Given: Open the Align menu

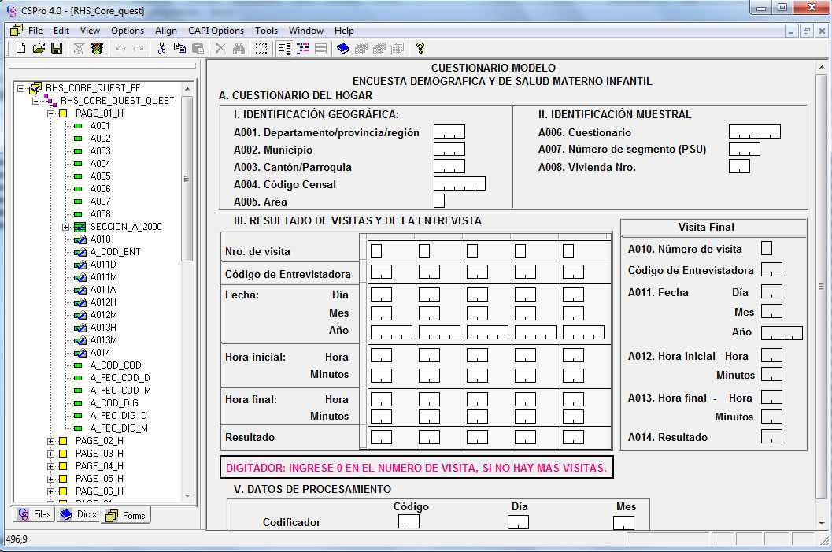Looking at the screenshot, I should [166, 31].
